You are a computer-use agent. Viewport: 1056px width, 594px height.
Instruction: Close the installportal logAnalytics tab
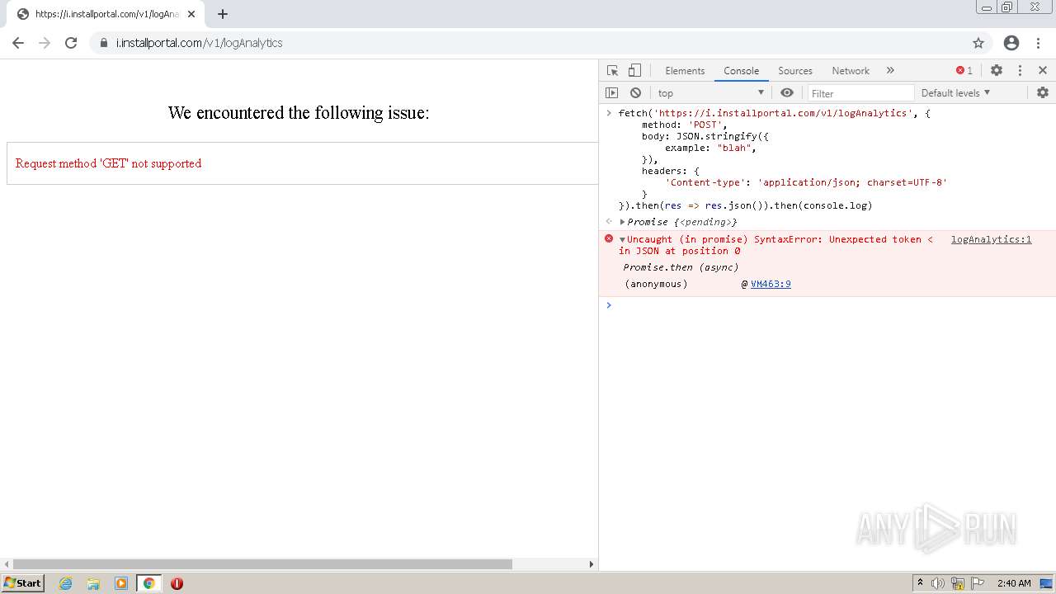pyautogui.click(x=191, y=14)
